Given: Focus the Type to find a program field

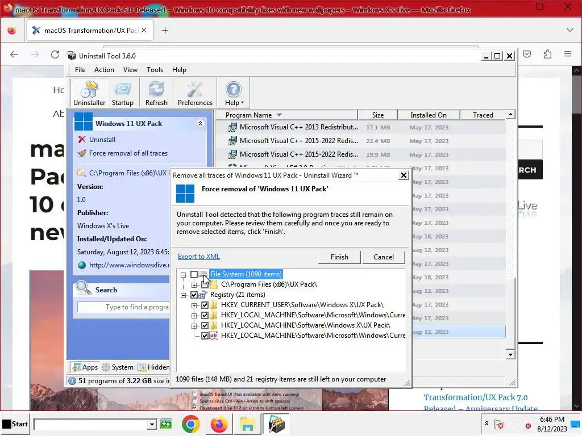Looking at the screenshot, I should point(123,307).
